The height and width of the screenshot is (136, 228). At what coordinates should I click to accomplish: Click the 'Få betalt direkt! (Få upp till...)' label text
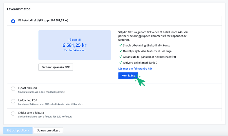coord(43,21)
